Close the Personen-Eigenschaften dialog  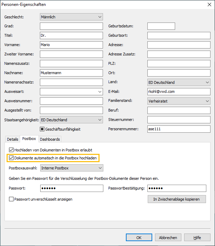tap(209, 5)
